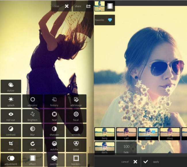Select the splash tool
Image resolution: width=187 pixels, height=167 pixels.
coord(11,101)
